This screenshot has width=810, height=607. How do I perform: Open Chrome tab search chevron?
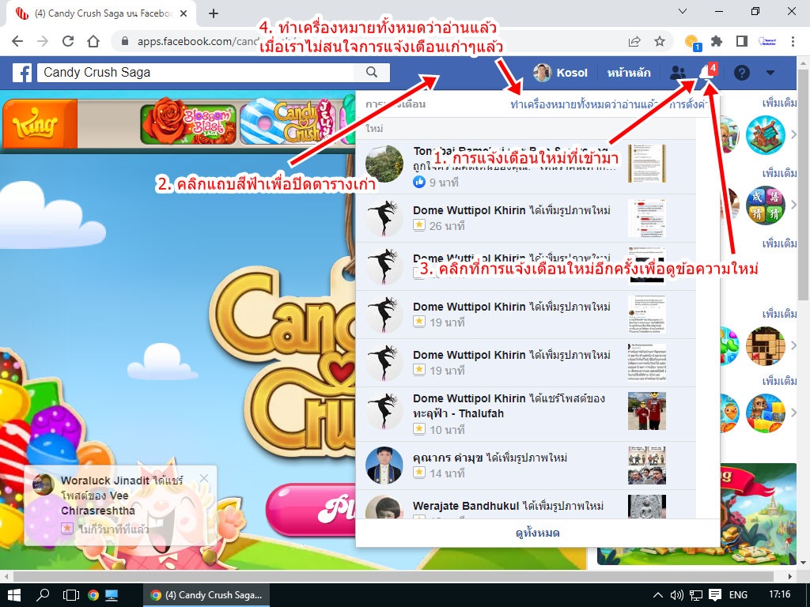coord(683,11)
